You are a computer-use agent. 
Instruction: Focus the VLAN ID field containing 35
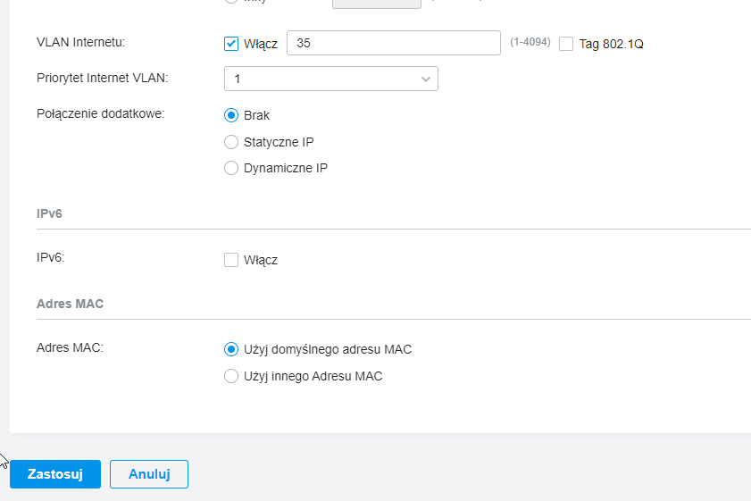393,43
